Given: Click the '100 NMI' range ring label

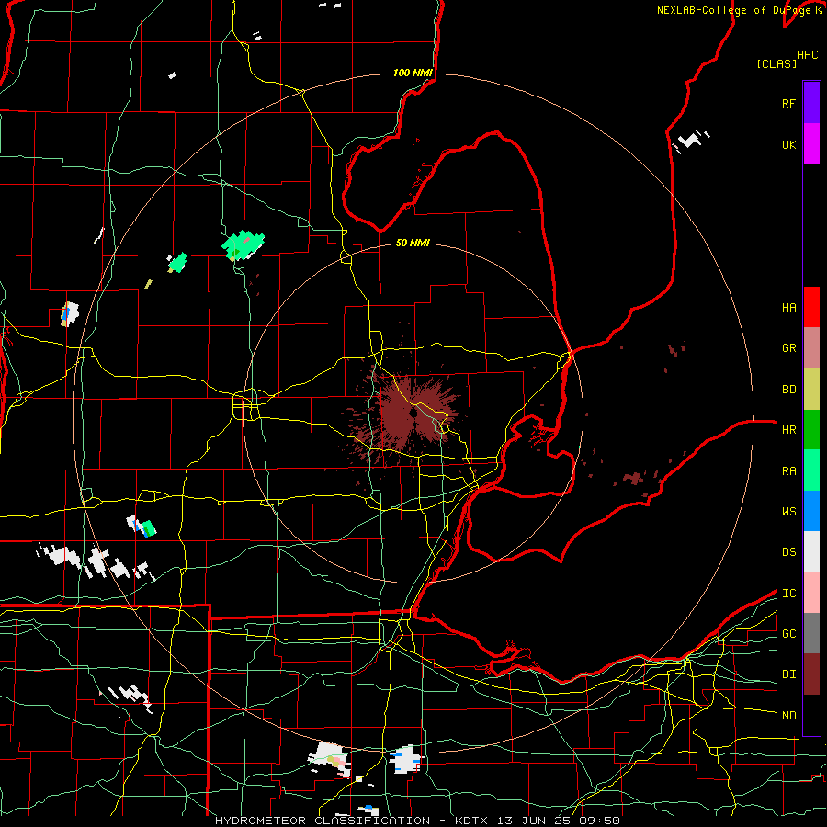Looking at the screenshot, I should [x=413, y=73].
